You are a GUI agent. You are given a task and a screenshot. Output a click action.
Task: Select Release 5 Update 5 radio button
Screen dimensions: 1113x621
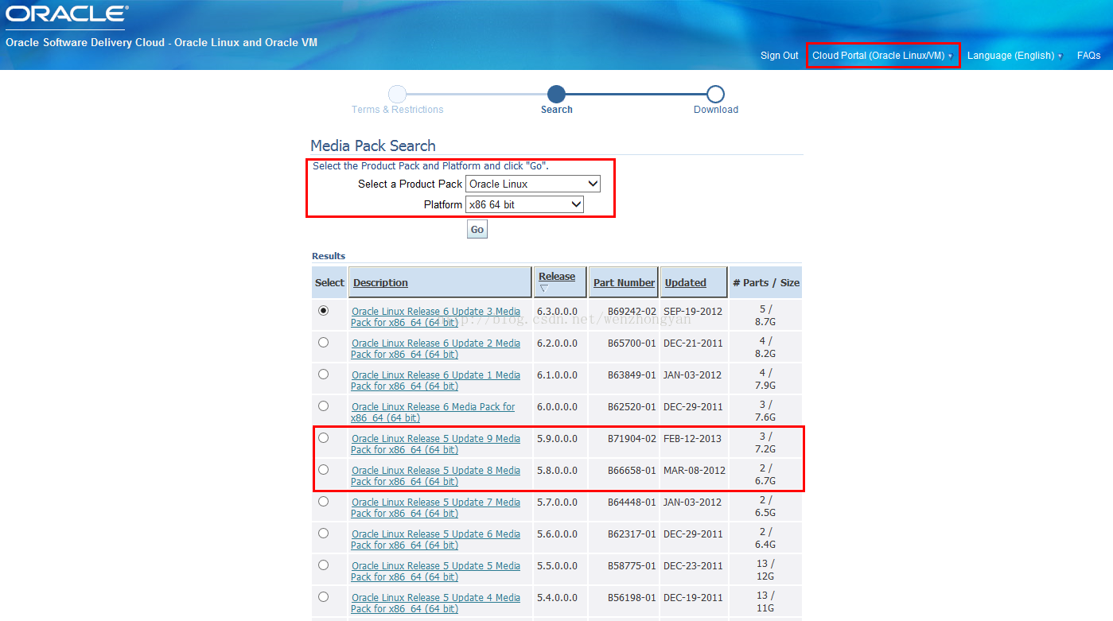[x=323, y=565]
